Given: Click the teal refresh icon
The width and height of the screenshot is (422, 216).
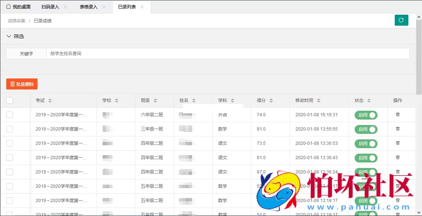Looking at the screenshot, I should (x=401, y=20).
